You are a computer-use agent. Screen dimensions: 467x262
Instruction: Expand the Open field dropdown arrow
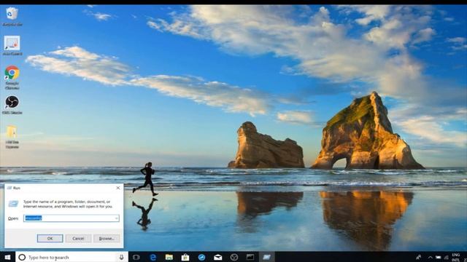116,218
